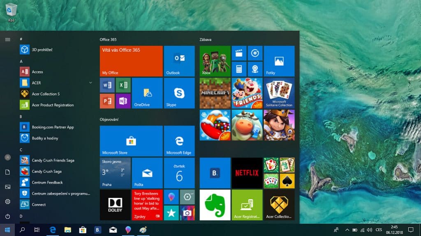This screenshot has width=421, height=236.
Task: Open the OneDrive tile
Action: click(x=147, y=93)
